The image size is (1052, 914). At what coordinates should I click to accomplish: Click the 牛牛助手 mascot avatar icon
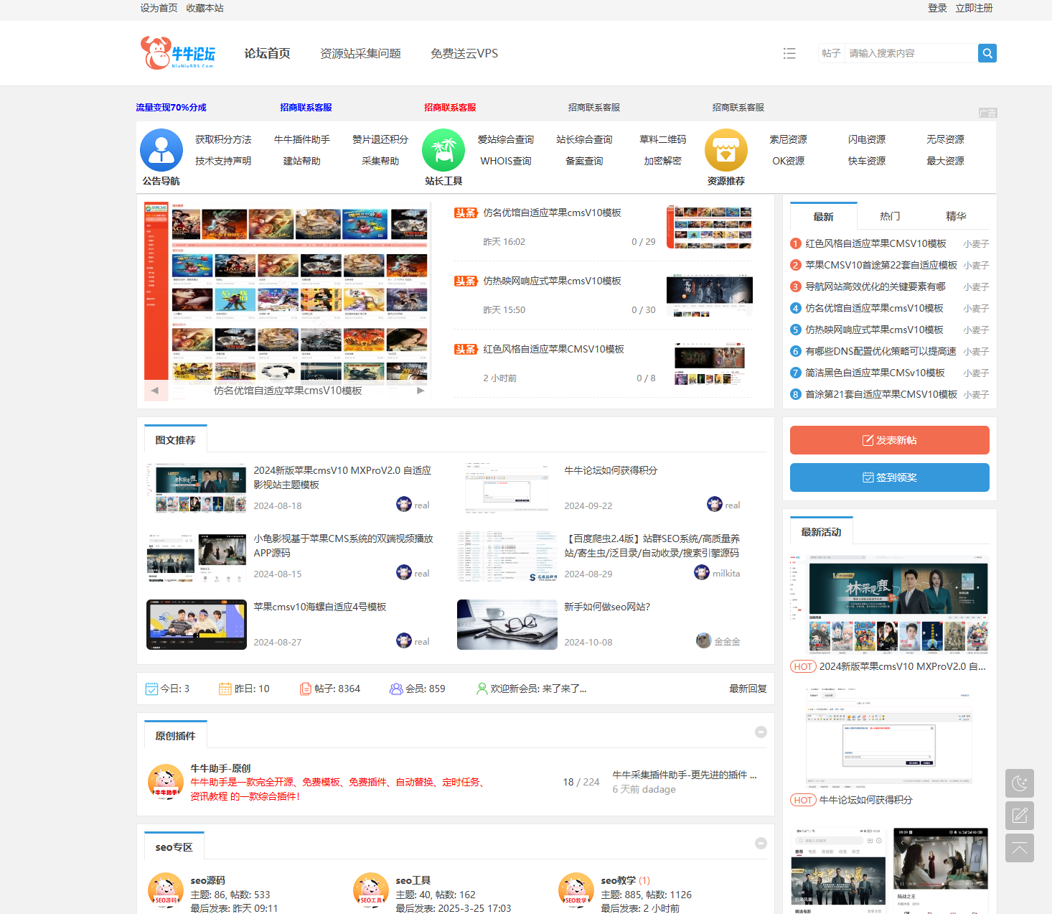[165, 783]
